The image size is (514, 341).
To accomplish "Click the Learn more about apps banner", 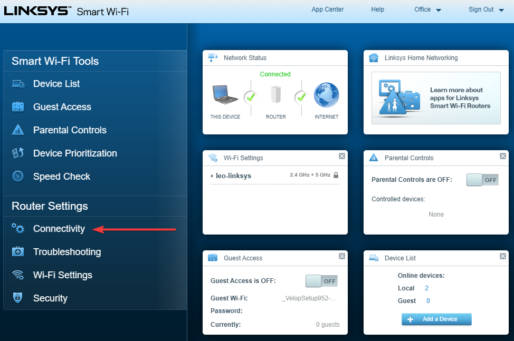I will 436,98.
